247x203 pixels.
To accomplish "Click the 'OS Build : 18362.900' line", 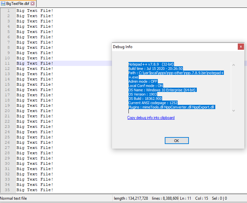I will [145, 99].
